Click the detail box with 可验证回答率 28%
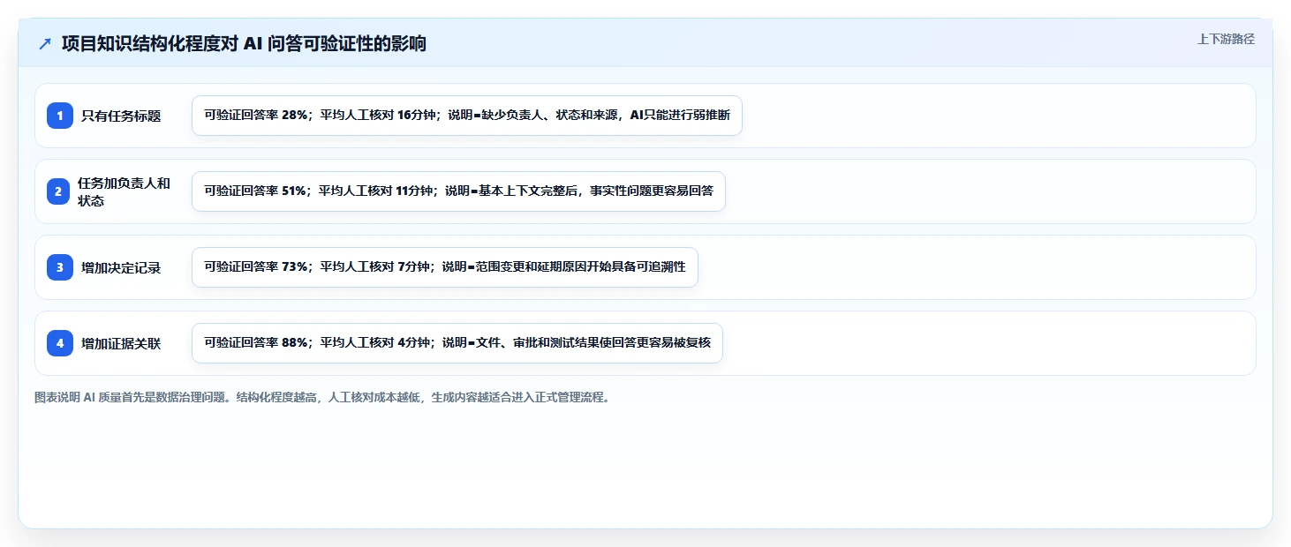The height and width of the screenshot is (547, 1291). (467, 116)
